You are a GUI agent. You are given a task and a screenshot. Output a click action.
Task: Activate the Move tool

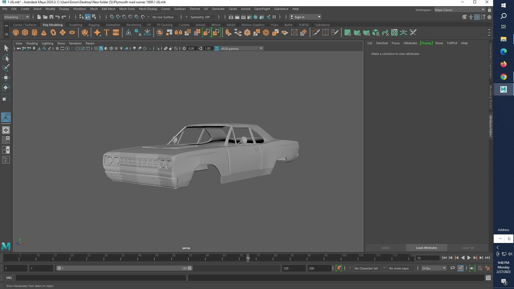pyautogui.click(x=6, y=78)
